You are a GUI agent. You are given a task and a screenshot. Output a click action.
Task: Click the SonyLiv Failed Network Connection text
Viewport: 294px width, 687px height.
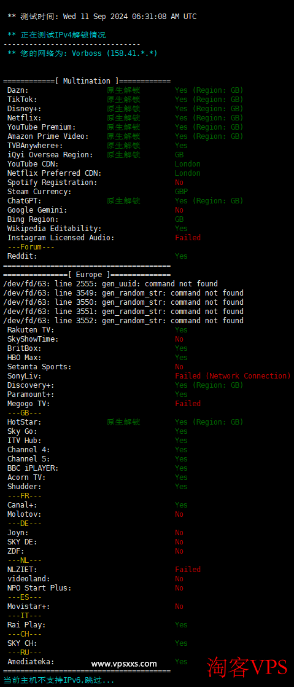(x=233, y=376)
